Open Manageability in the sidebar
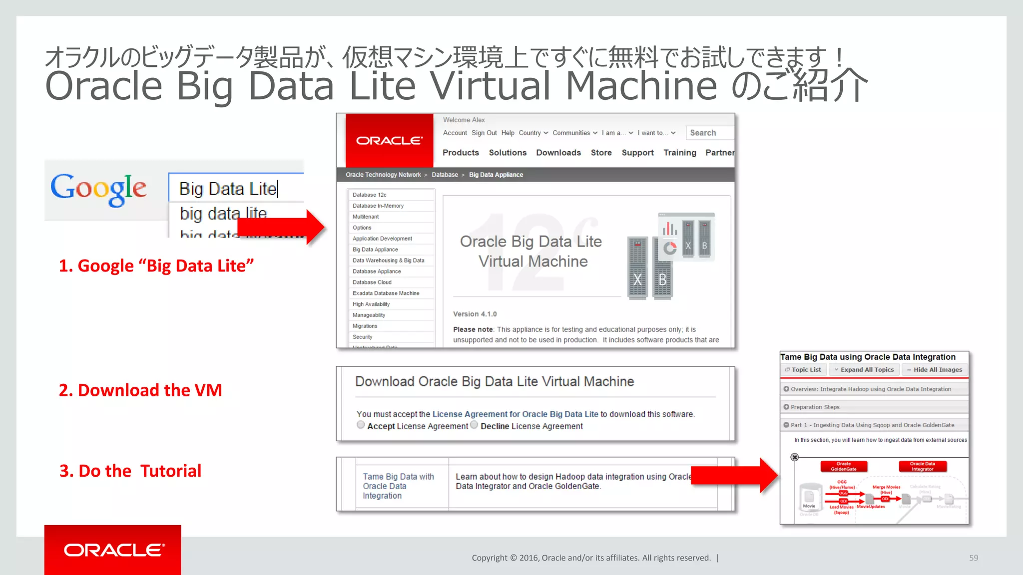The width and height of the screenshot is (1023, 575). (391, 315)
